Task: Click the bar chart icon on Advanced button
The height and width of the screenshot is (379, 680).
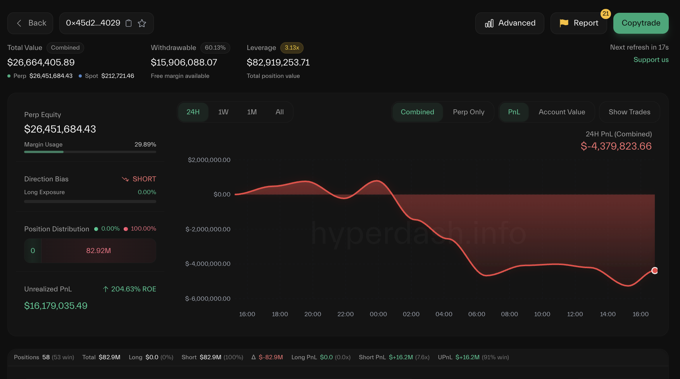Action: click(x=489, y=23)
